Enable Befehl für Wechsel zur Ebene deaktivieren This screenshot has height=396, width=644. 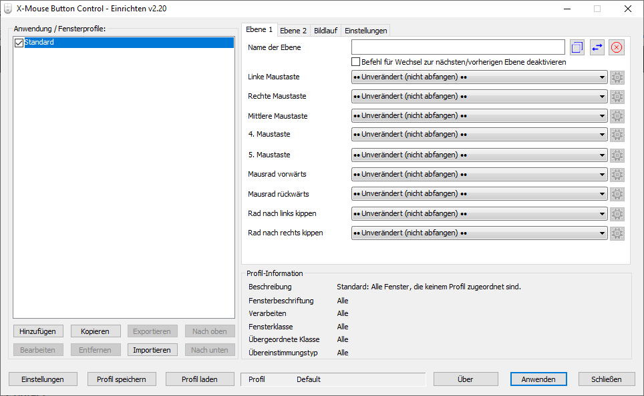coord(355,62)
